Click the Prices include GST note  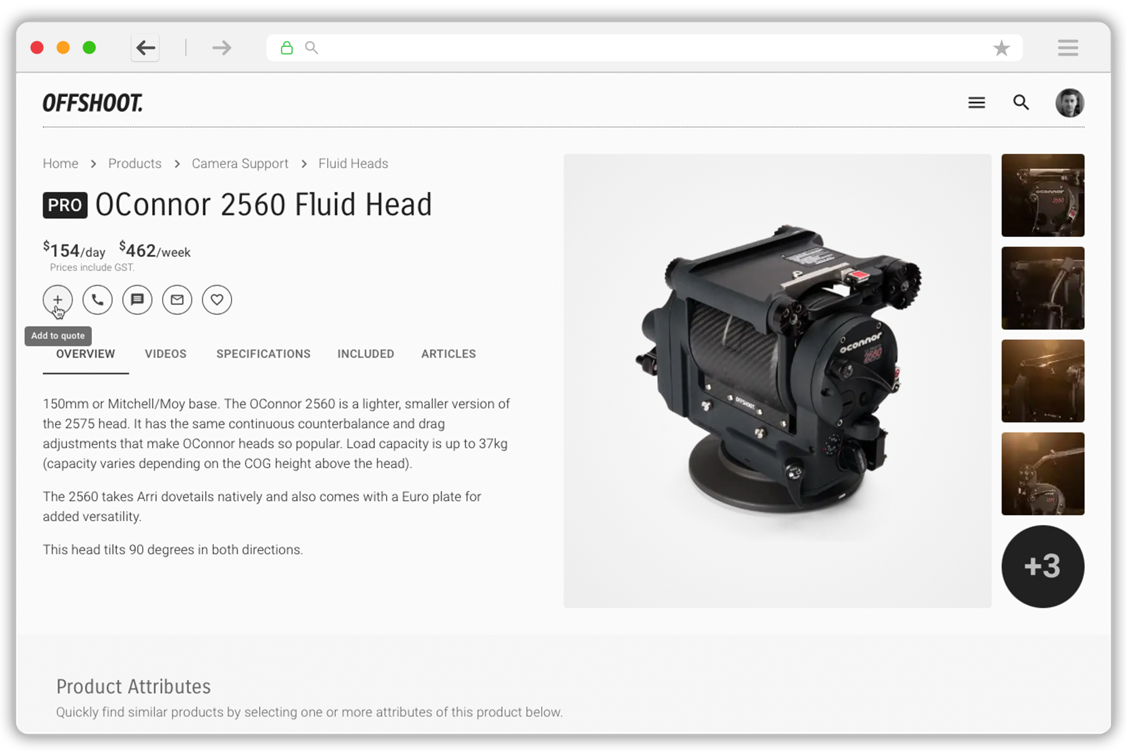coord(92,267)
